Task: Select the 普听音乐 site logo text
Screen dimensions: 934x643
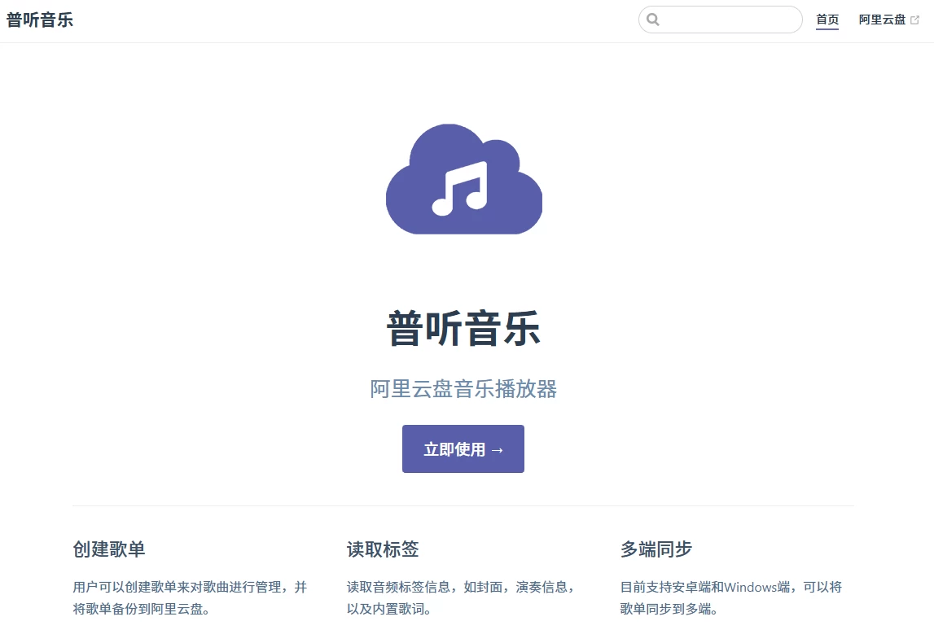Action: (40, 19)
